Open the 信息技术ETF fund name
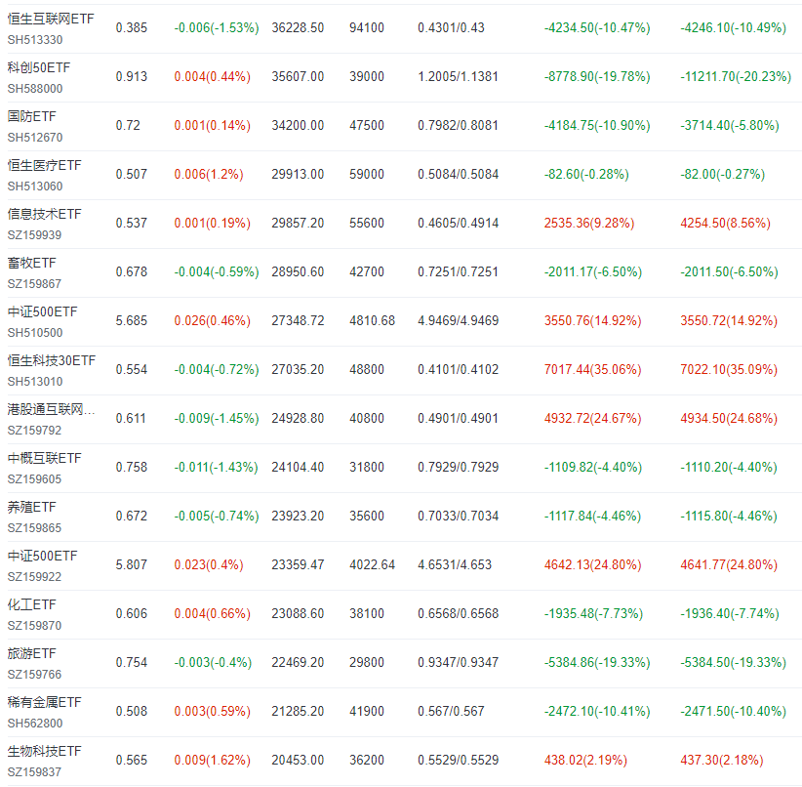 coord(45,214)
